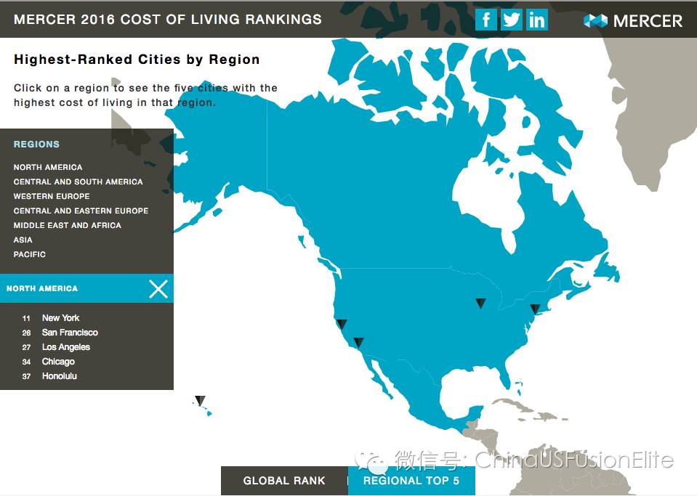Screen dimensions: 697x496
Task: Open Honolulu ranked 37
Action: pyautogui.click(x=49, y=376)
